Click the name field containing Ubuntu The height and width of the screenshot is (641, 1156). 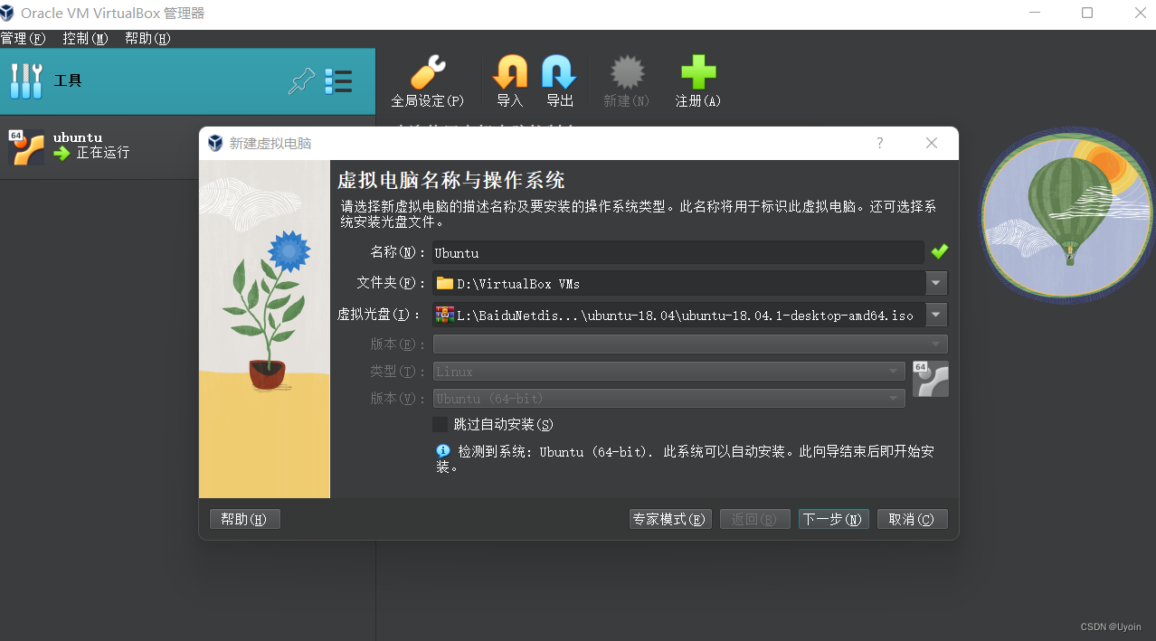[677, 252]
